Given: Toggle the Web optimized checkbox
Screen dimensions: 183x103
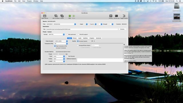Looking at the screenshot, I should 67,34.
